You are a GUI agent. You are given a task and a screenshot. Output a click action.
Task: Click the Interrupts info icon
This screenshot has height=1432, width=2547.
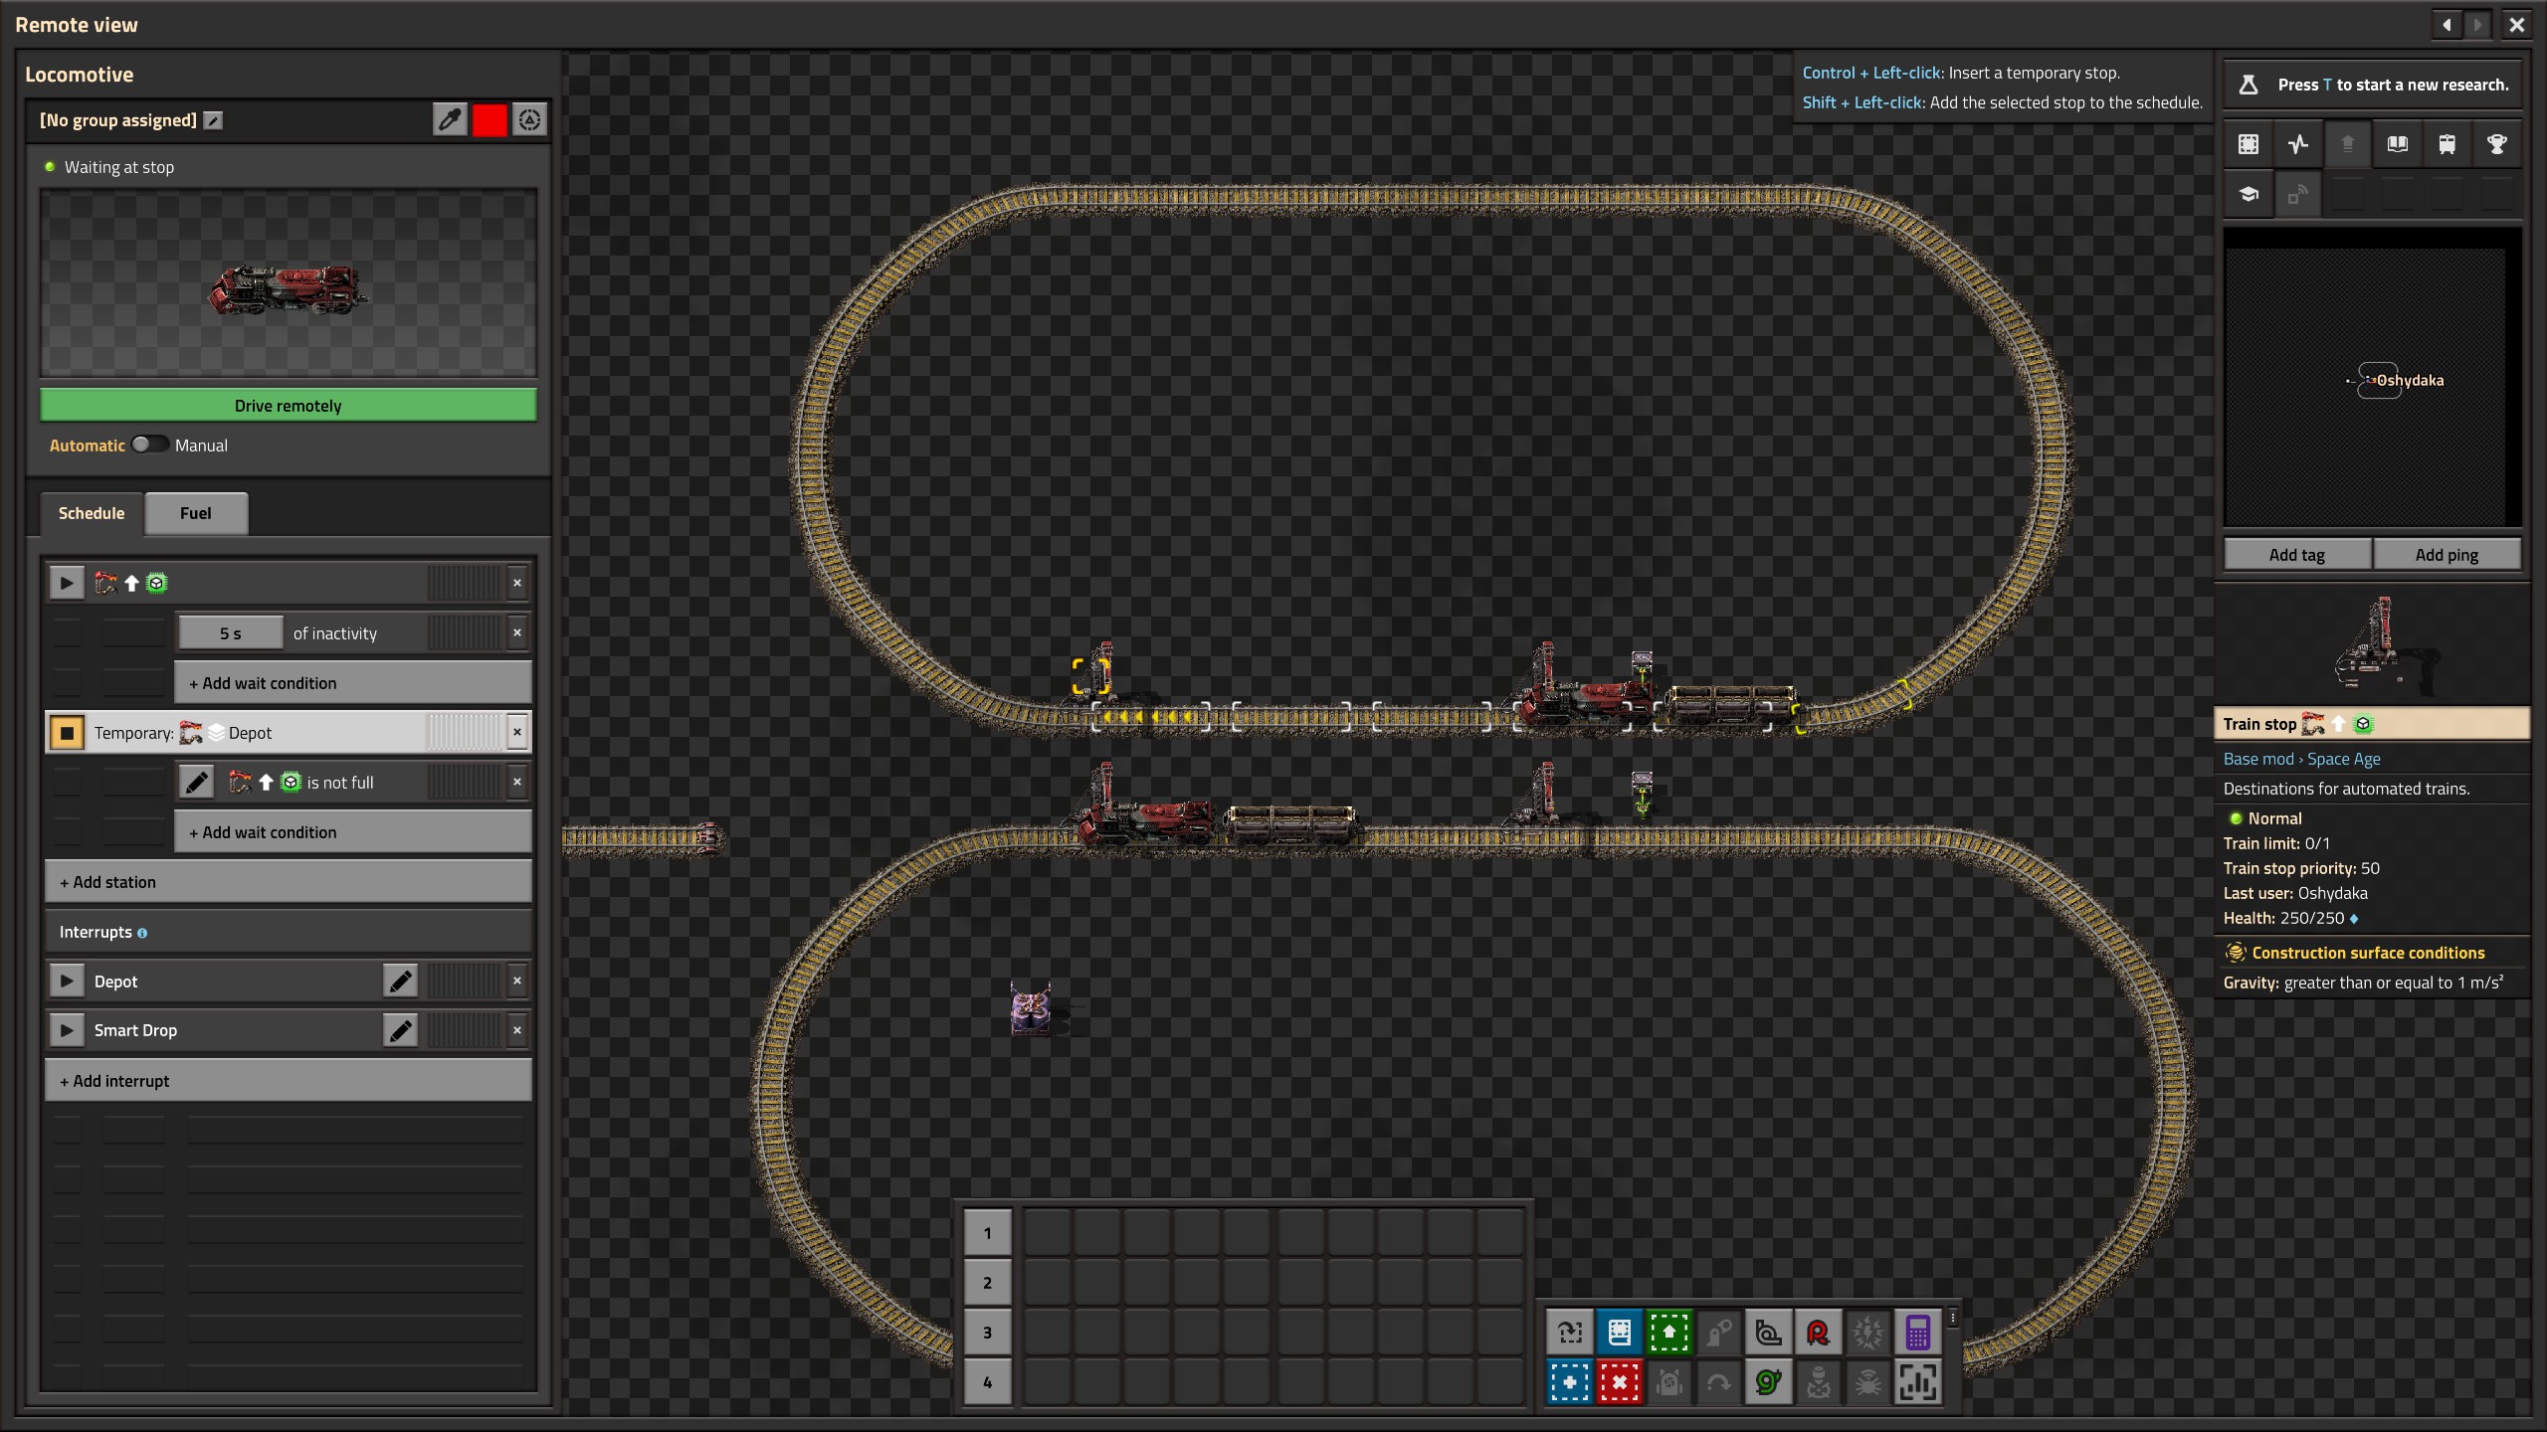pos(142,934)
